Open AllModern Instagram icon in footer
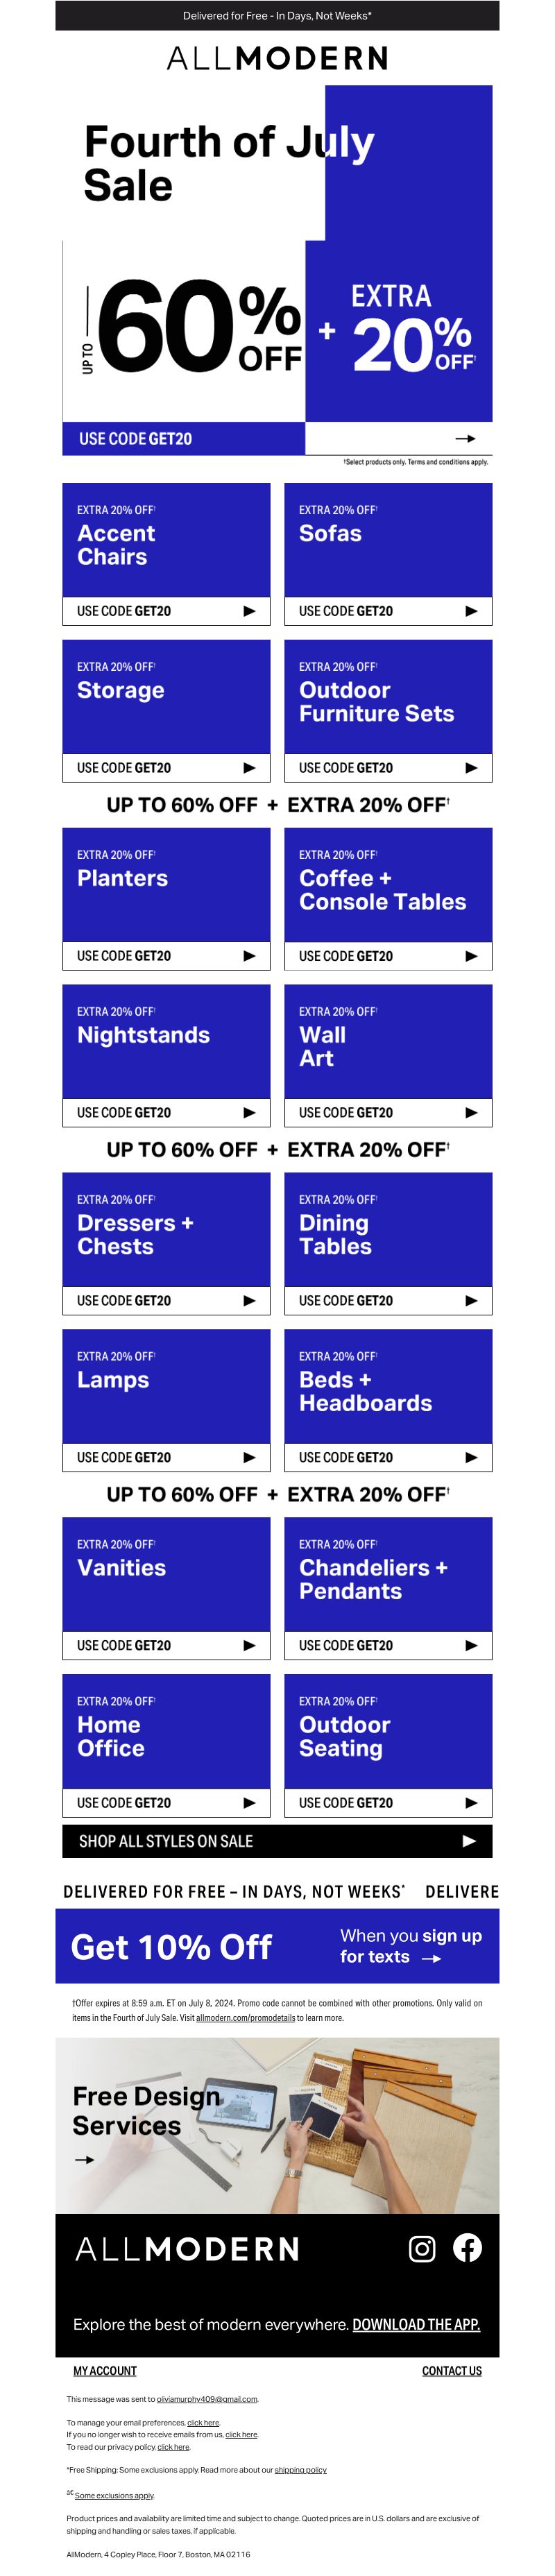 [422, 2248]
